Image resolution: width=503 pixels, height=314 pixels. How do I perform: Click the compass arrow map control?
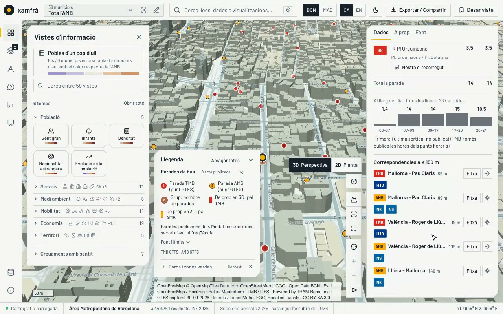tap(354, 290)
